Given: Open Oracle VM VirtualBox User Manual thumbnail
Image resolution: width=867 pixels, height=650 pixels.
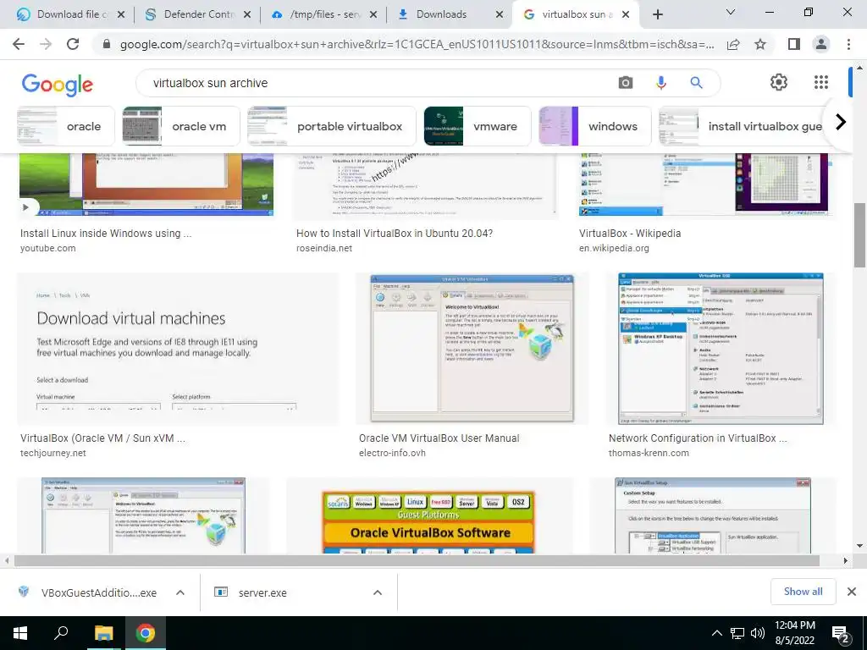Looking at the screenshot, I should [472, 350].
